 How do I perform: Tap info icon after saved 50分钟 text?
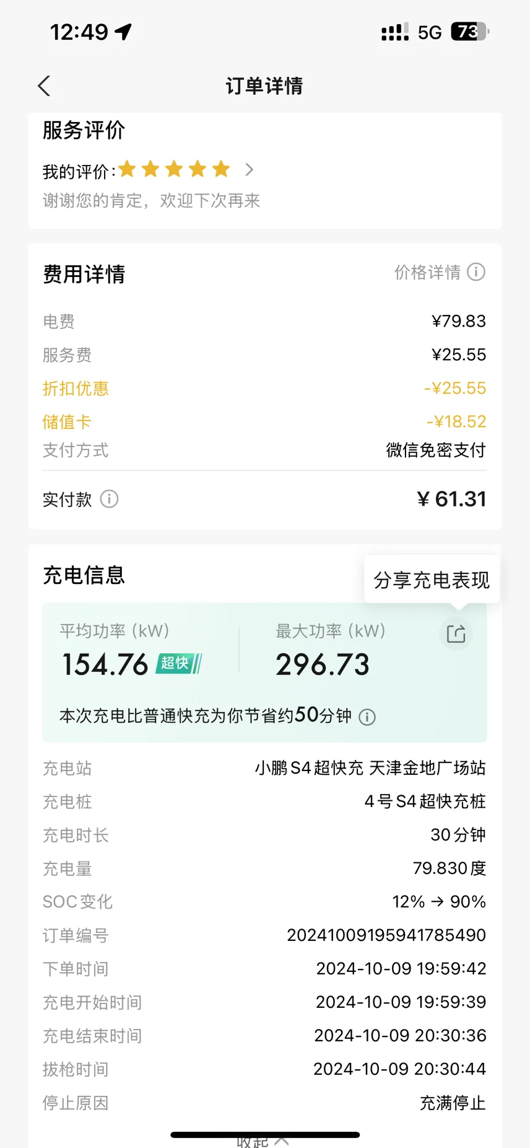tap(367, 717)
